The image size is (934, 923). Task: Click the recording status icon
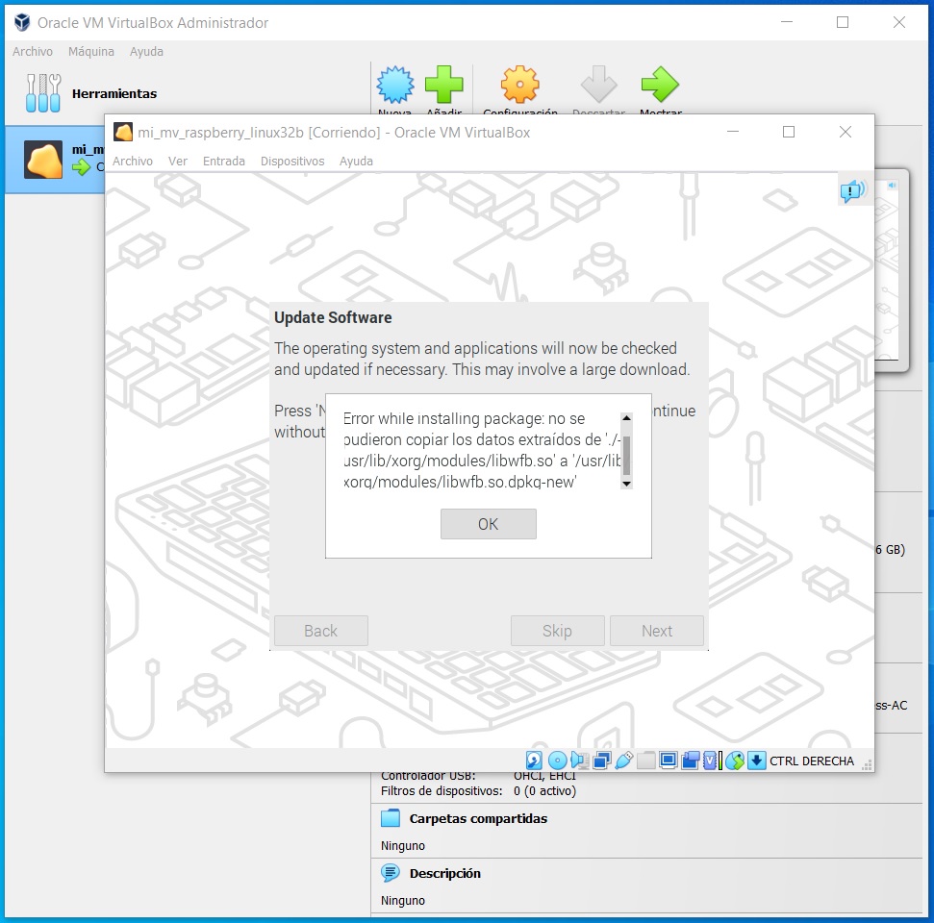[691, 761]
